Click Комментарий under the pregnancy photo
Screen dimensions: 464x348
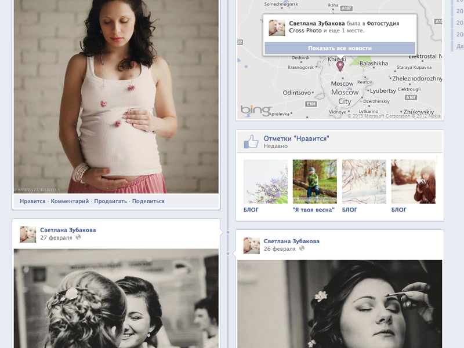[70, 202]
